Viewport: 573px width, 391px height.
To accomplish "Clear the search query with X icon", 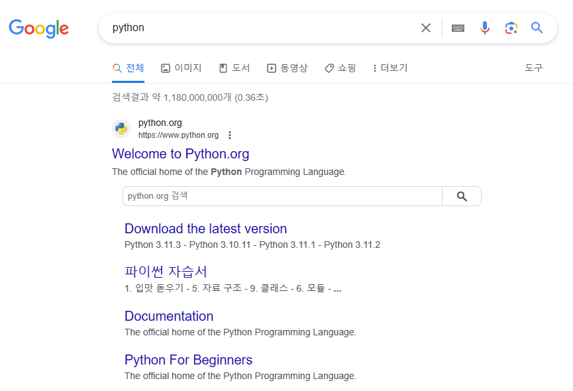I will [x=426, y=28].
